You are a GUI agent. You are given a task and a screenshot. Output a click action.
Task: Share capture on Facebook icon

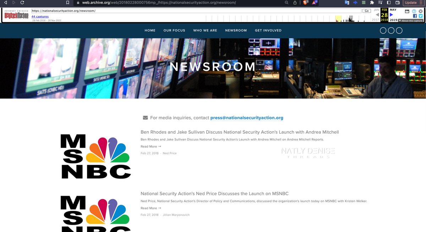415,16
